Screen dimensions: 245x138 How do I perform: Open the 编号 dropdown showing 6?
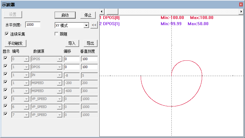click(26, 107)
